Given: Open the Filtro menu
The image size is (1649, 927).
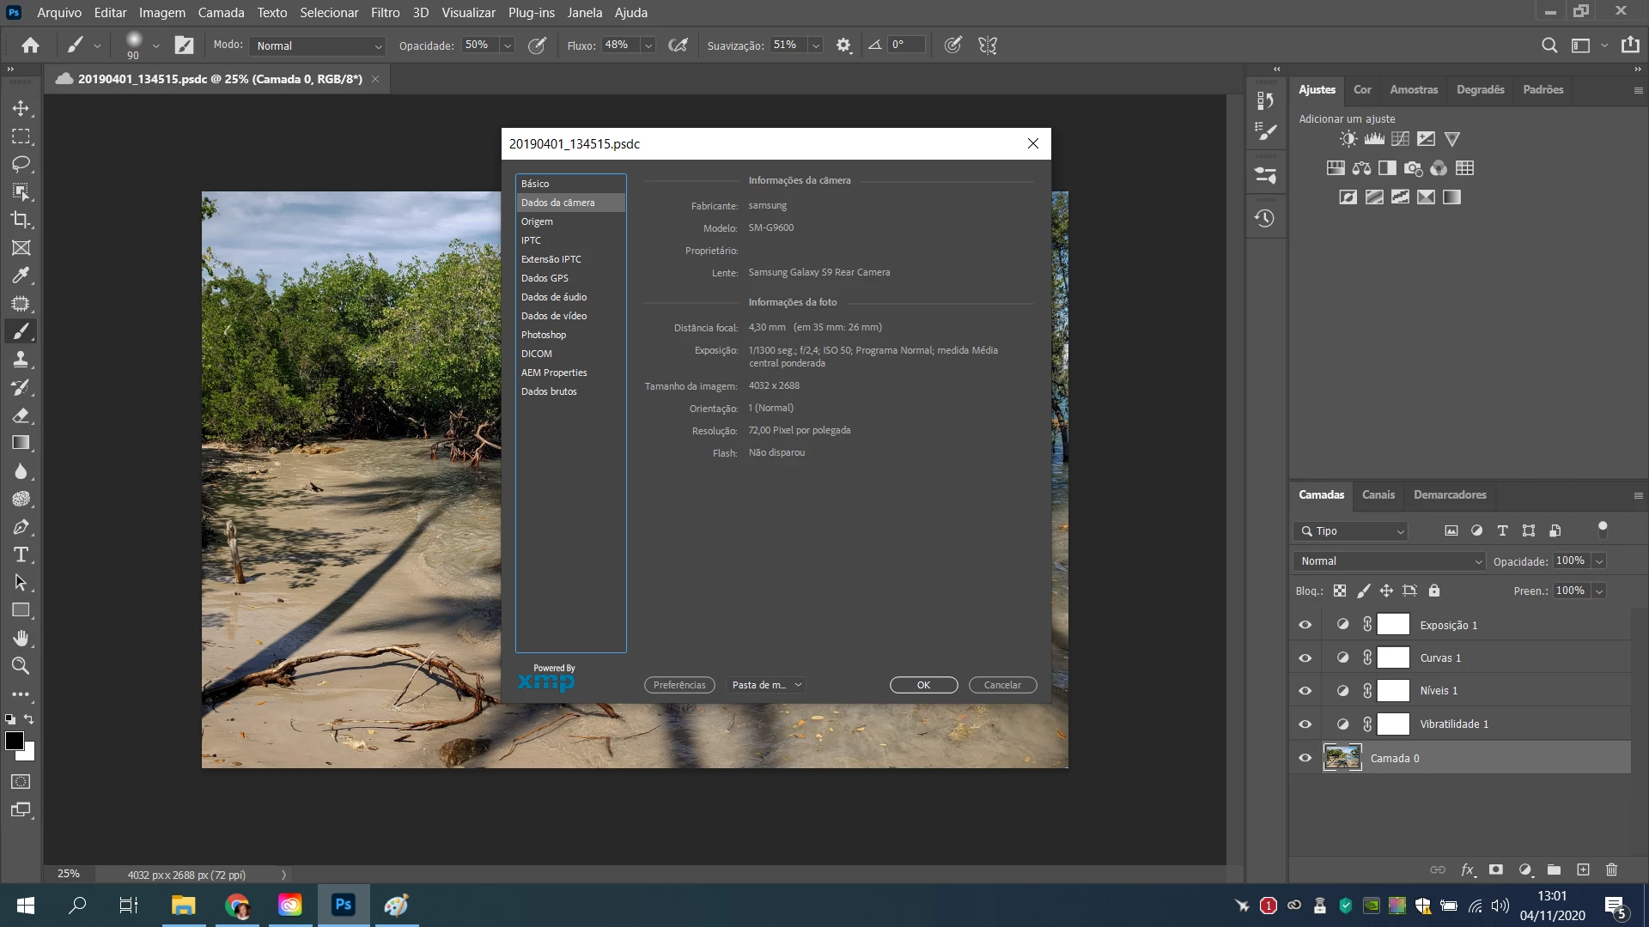Looking at the screenshot, I should click(x=385, y=13).
